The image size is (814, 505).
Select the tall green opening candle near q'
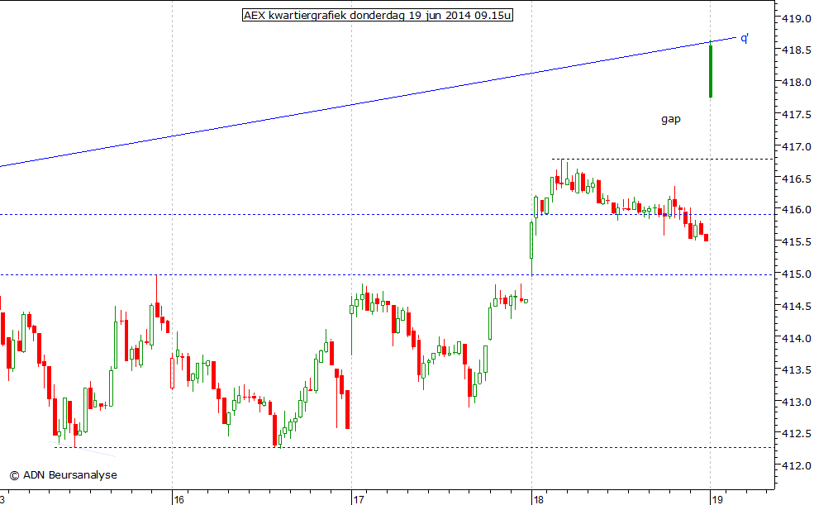[x=710, y=70]
